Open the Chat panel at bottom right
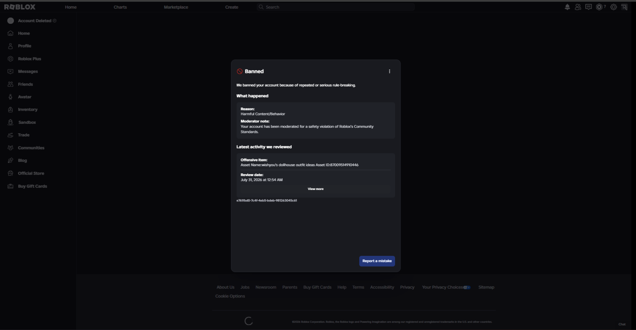Image resolution: width=636 pixels, height=330 pixels. point(622,324)
